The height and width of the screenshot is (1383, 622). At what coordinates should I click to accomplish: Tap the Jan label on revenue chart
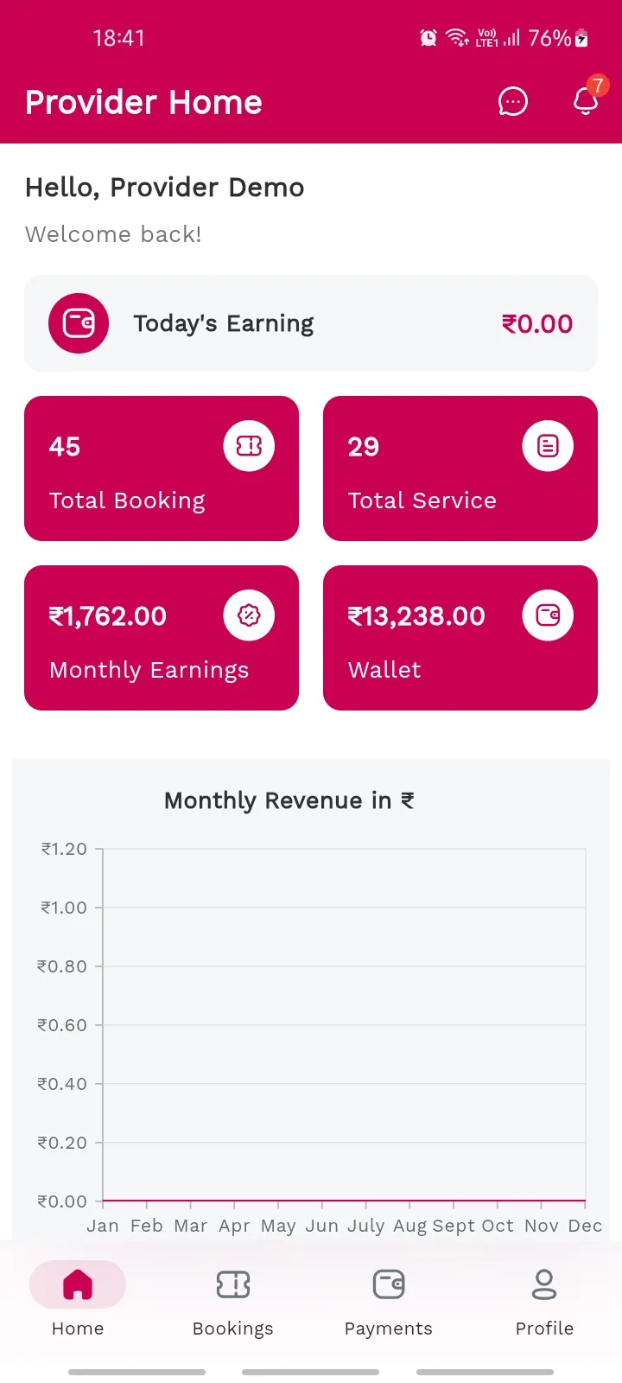[103, 1226]
